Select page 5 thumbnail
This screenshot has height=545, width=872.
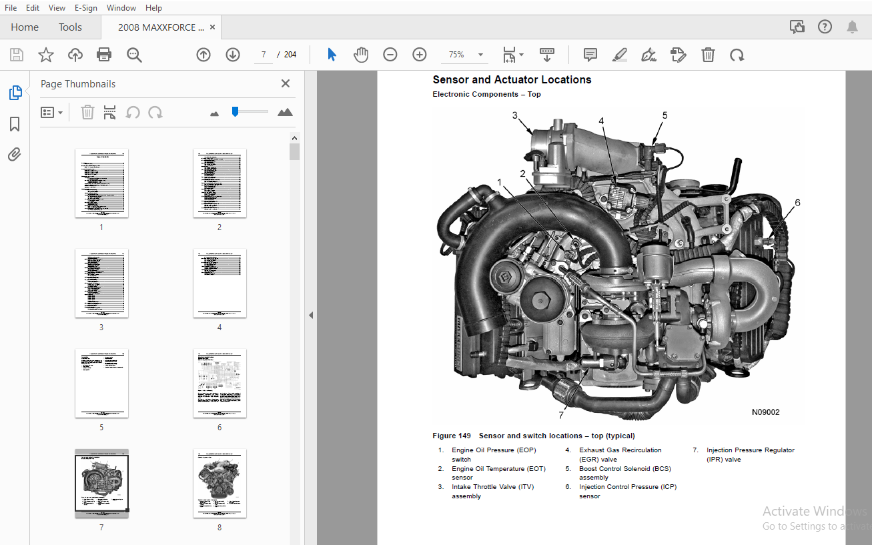pos(101,384)
